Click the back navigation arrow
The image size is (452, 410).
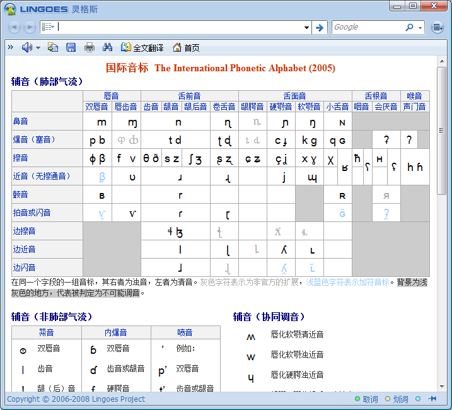[14, 27]
